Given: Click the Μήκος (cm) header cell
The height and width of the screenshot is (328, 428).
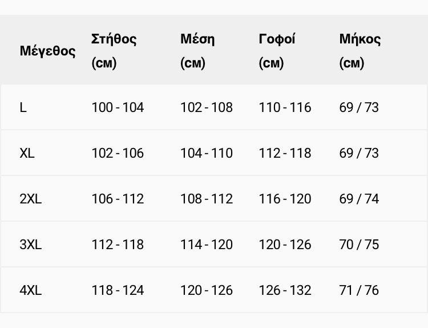Looking at the screenshot, I should 360,51.
